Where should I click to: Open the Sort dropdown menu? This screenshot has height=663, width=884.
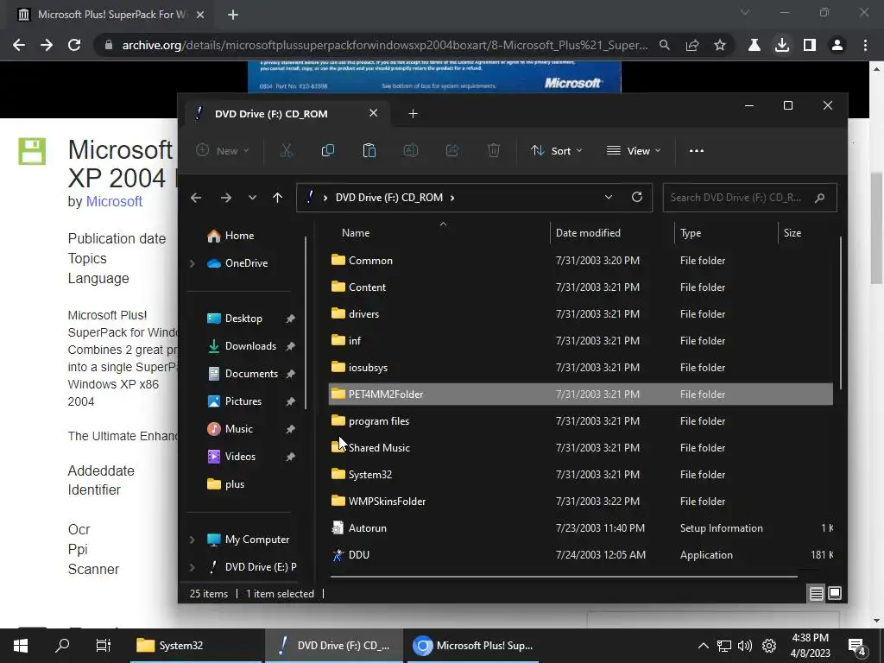click(x=556, y=150)
